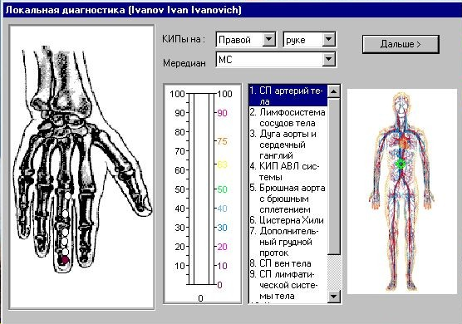Click the circulatory system body thumbnail

pyautogui.click(x=402, y=191)
